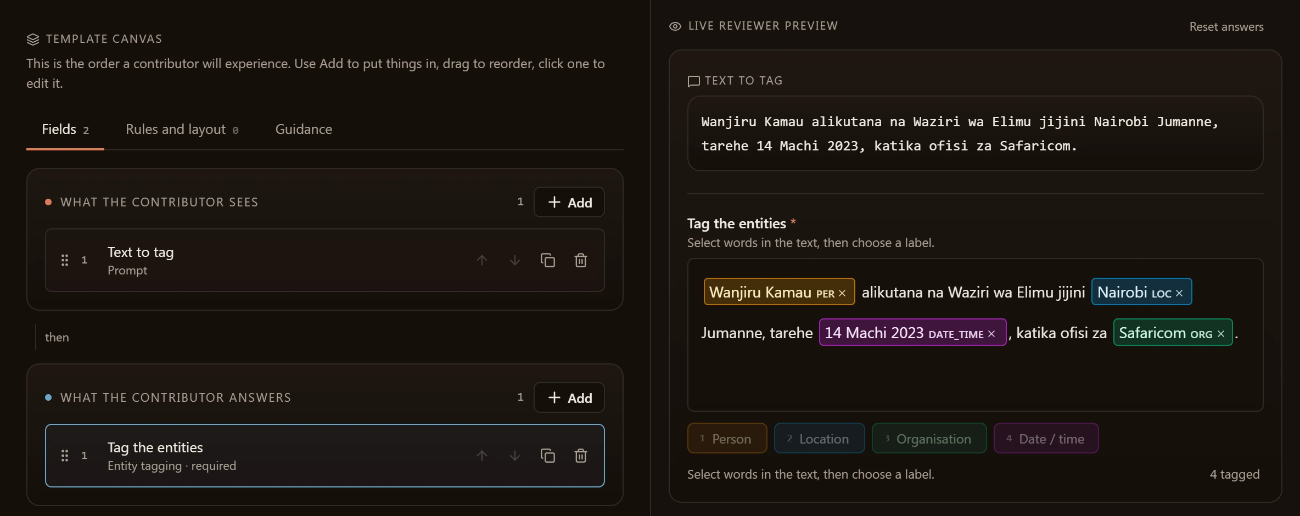Viewport: 1300px width, 516px height.
Task: Remove the LOC tag from Nairobi
Action: 1179,293
